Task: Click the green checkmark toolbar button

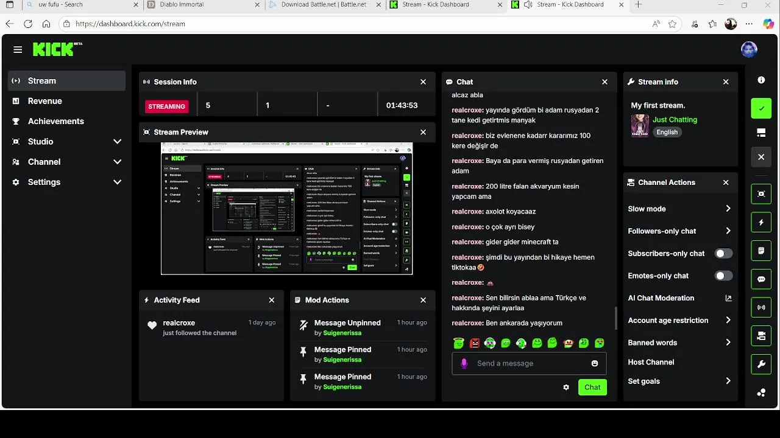Action: (x=761, y=108)
